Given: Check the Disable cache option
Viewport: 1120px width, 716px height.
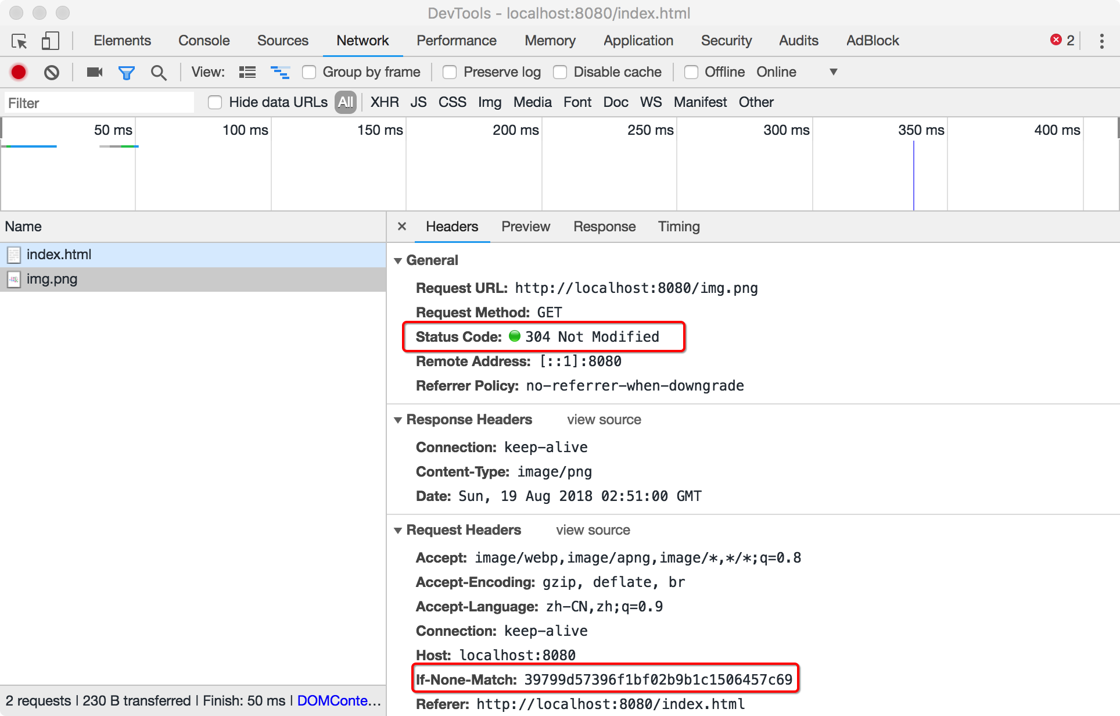Looking at the screenshot, I should pos(560,72).
